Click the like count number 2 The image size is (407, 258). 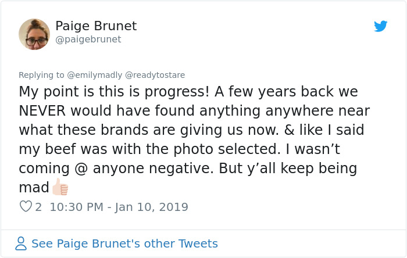[x=38, y=207]
